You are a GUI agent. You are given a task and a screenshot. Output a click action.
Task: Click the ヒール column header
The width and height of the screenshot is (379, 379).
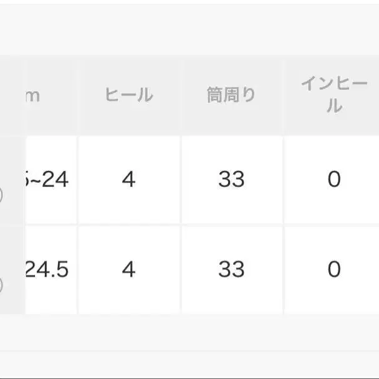tap(129, 95)
